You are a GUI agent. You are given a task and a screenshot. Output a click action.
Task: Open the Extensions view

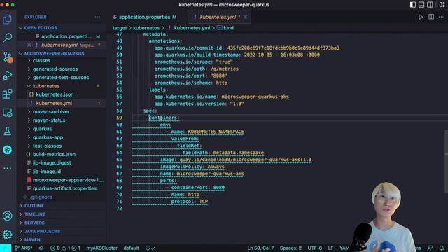[8, 94]
